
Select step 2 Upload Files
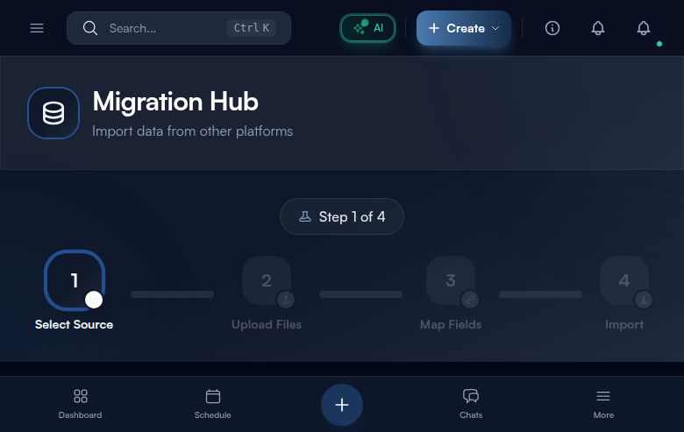click(267, 281)
